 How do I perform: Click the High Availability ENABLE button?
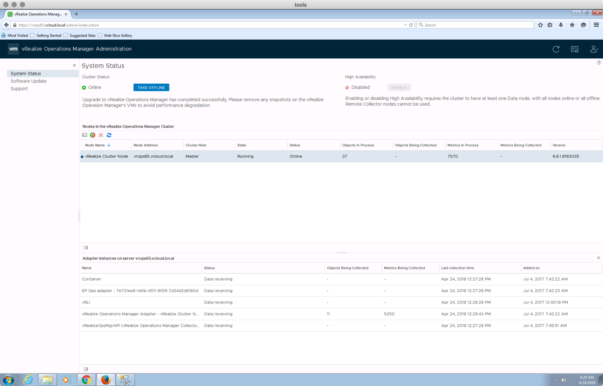pos(399,87)
